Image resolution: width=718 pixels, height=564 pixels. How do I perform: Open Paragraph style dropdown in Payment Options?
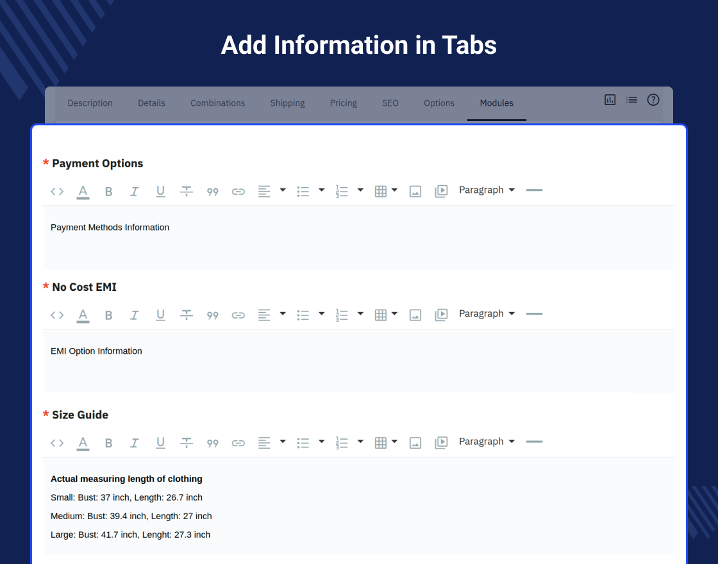coord(487,190)
